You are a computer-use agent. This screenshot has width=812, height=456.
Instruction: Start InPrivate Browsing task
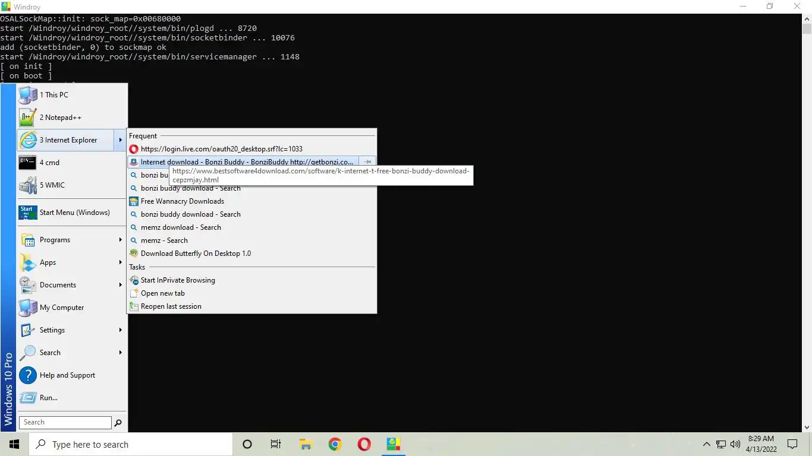(x=251, y=280)
